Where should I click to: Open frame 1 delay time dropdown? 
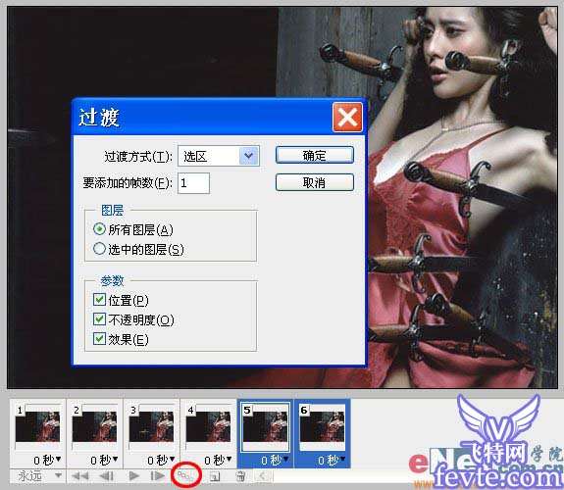47,460
